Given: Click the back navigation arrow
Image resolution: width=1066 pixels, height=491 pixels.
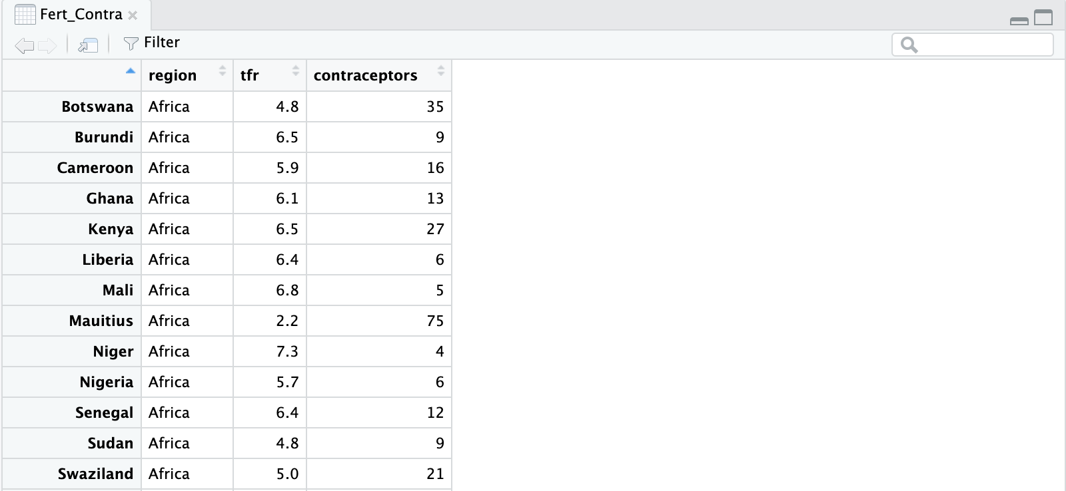Looking at the screenshot, I should click(25, 45).
